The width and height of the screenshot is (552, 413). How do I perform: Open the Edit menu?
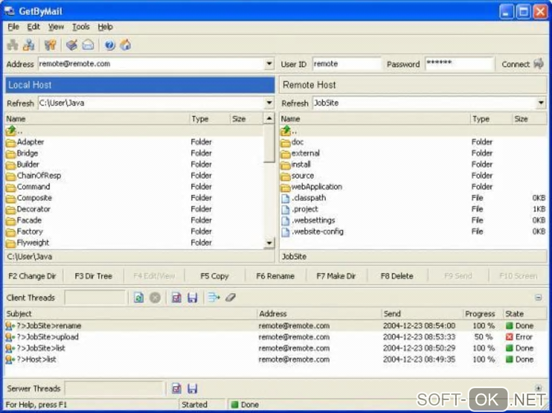click(x=34, y=27)
